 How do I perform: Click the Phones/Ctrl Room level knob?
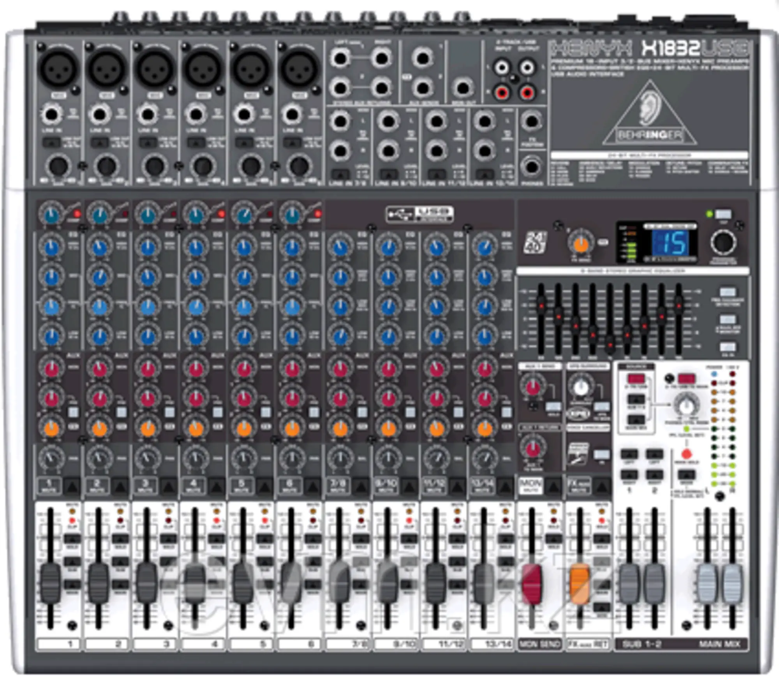click(686, 405)
